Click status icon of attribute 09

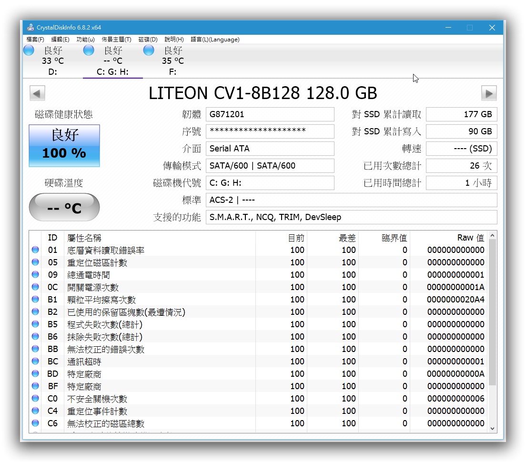pos(35,275)
